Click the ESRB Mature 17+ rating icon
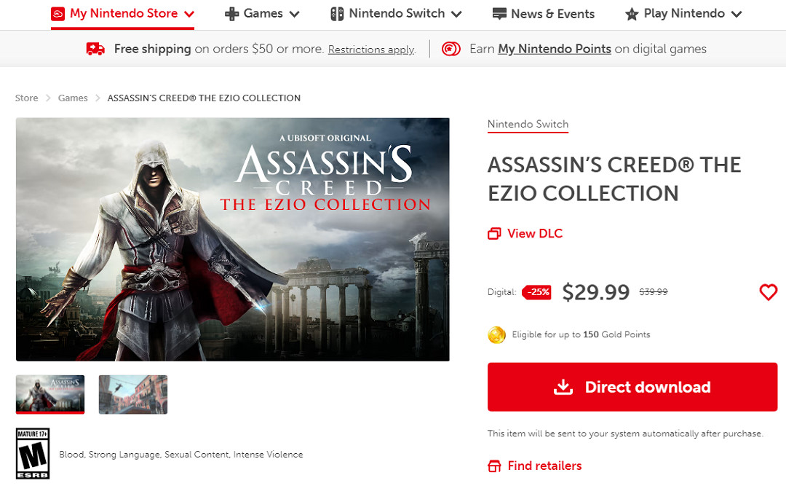The width and height of the screenshot is (786, 502). pos(33,453)
